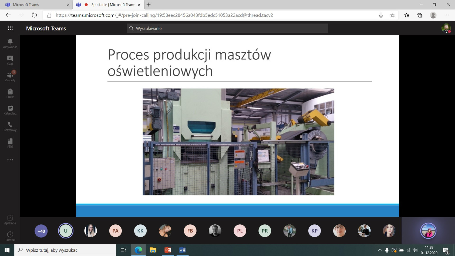Click the browser refresh button
The width and height of the screenshot is (455, 256).
34,15
